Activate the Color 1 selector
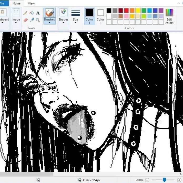183x183 pixels. pyautogui.click(x=89, y=16)
